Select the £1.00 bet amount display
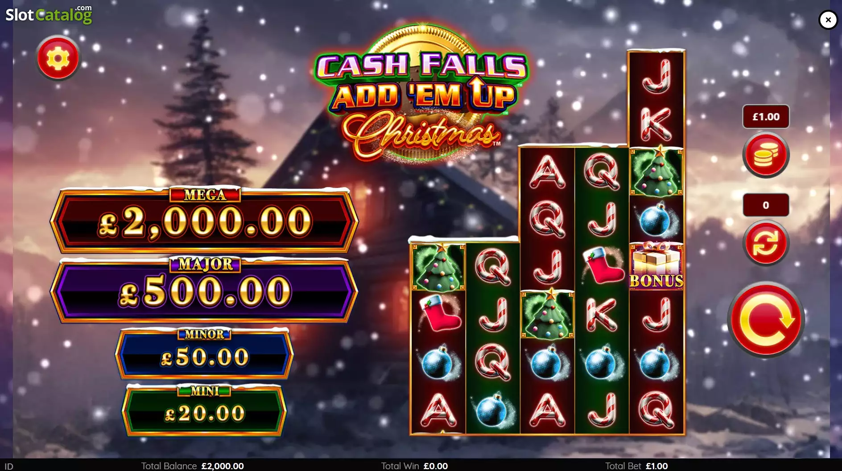Viewport: 842px width, 471px height. coord(766,117)
